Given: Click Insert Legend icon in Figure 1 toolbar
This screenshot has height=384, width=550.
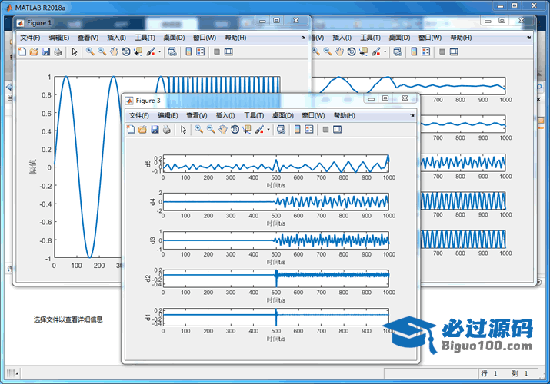Looking at the screenshot, I should (x=200, y=51).
